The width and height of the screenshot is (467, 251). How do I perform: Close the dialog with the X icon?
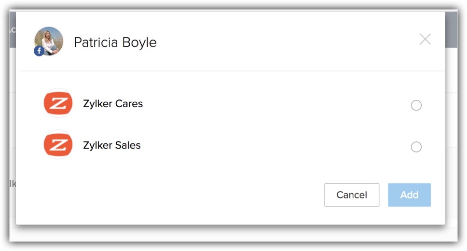tap(425, 40)
